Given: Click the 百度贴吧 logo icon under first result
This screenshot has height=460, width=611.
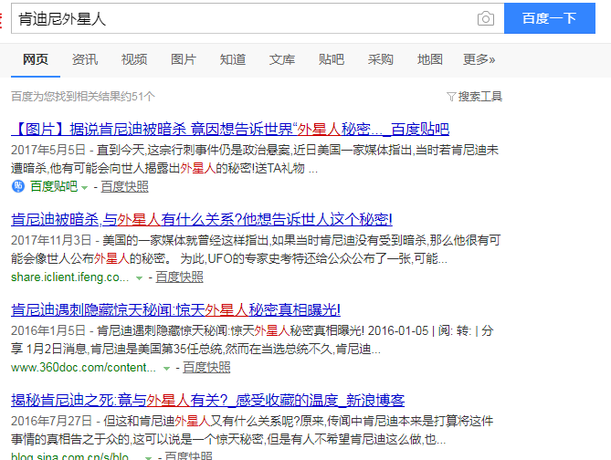Looking at the screenshot, I should click(18, 186).
